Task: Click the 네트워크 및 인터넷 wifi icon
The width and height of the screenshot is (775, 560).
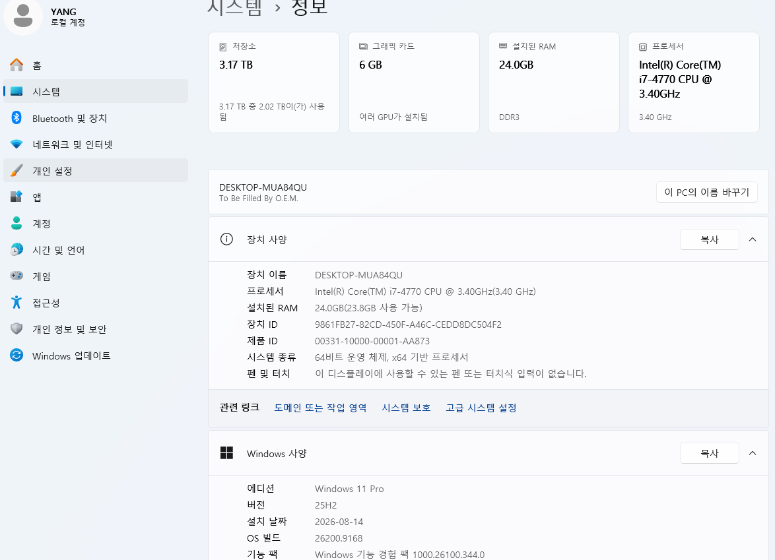Action: [17, 144]
